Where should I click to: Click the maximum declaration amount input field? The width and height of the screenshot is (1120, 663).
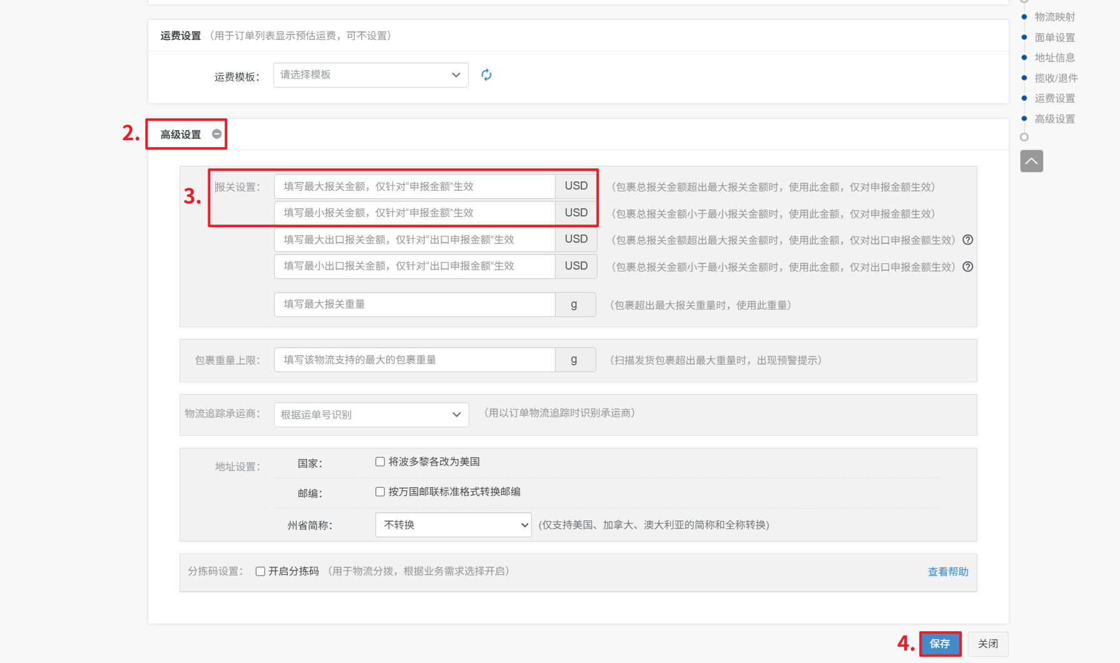(414, 186)
